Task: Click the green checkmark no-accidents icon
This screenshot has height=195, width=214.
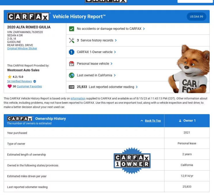Action: point(72,29)
